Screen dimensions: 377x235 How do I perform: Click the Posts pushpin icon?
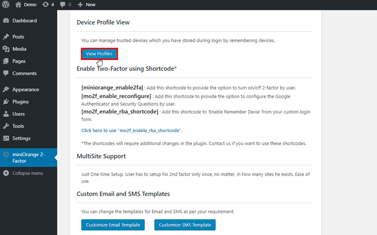coord(6,37)
